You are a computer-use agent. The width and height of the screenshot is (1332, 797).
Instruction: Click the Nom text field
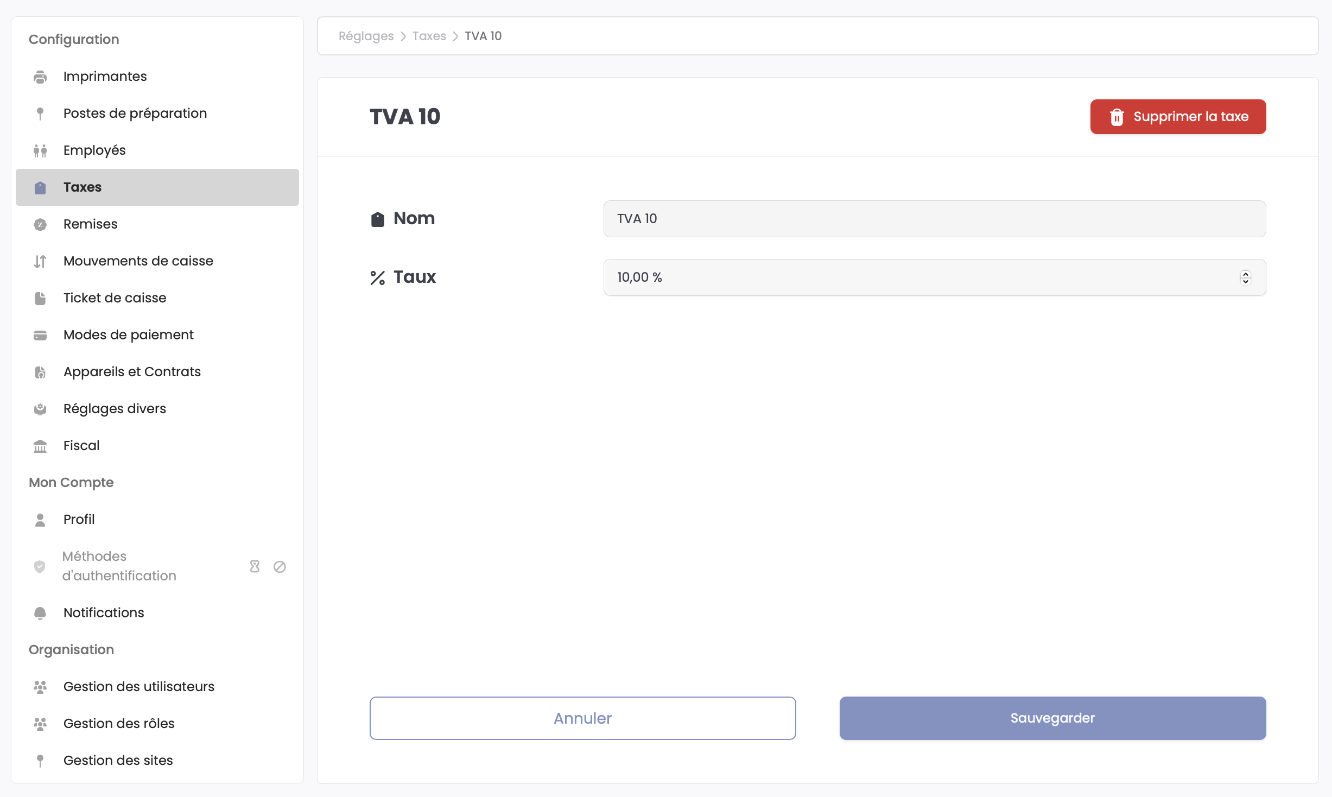pyautogui.click(x=934, y=219)
